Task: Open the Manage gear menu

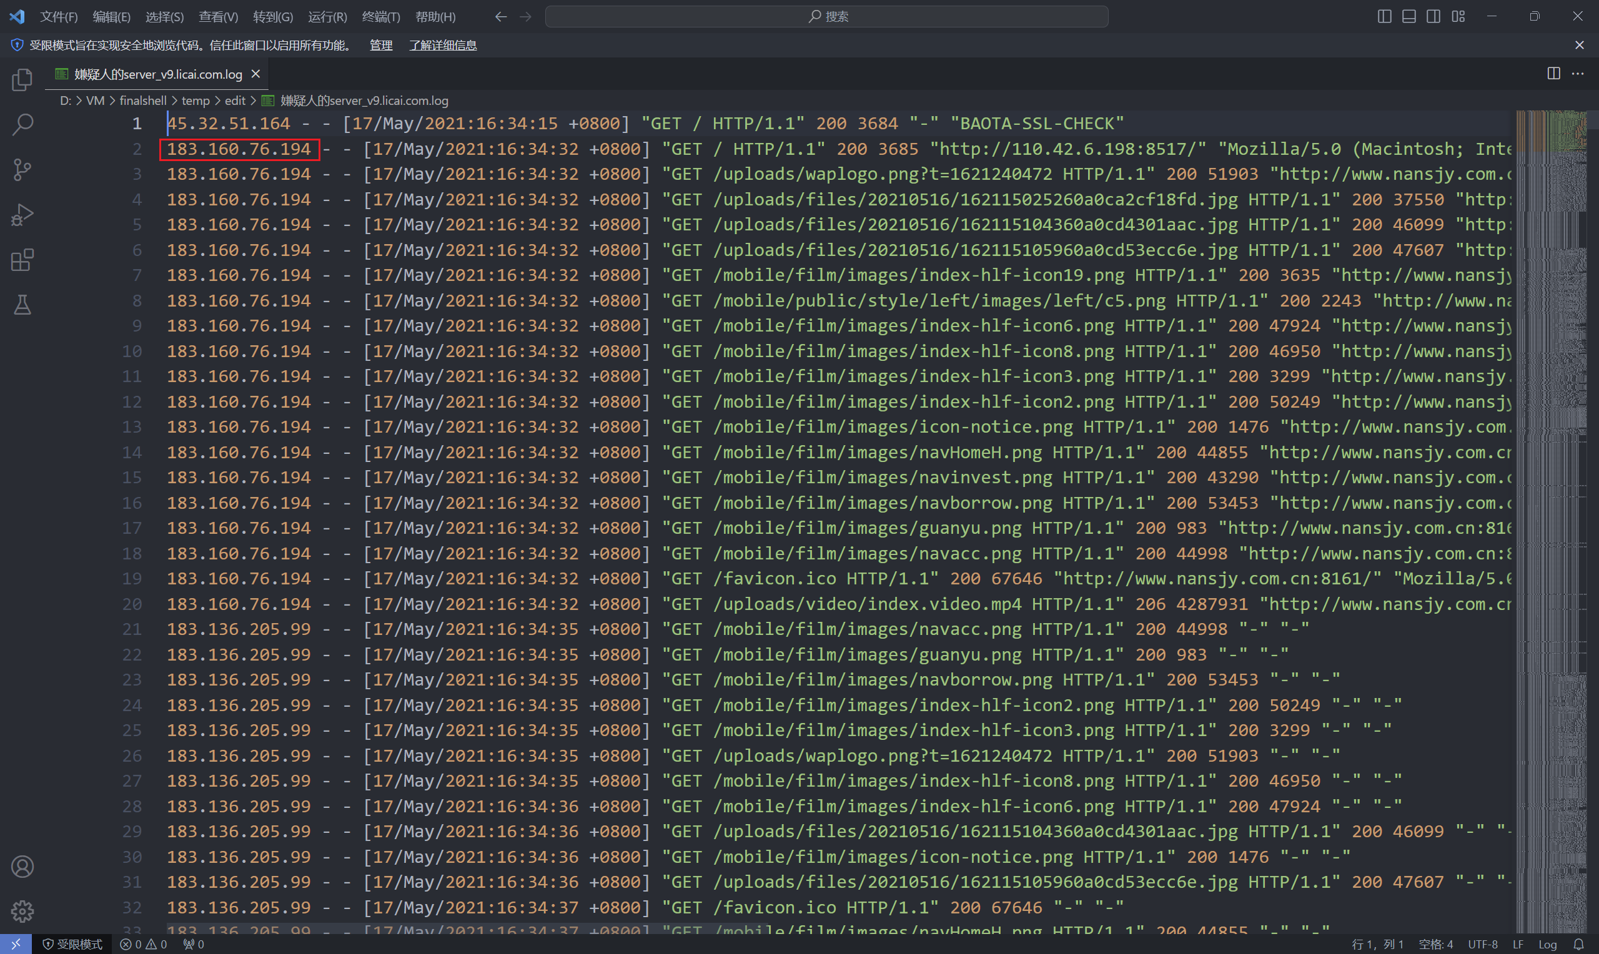Action: tap(22, 911)
